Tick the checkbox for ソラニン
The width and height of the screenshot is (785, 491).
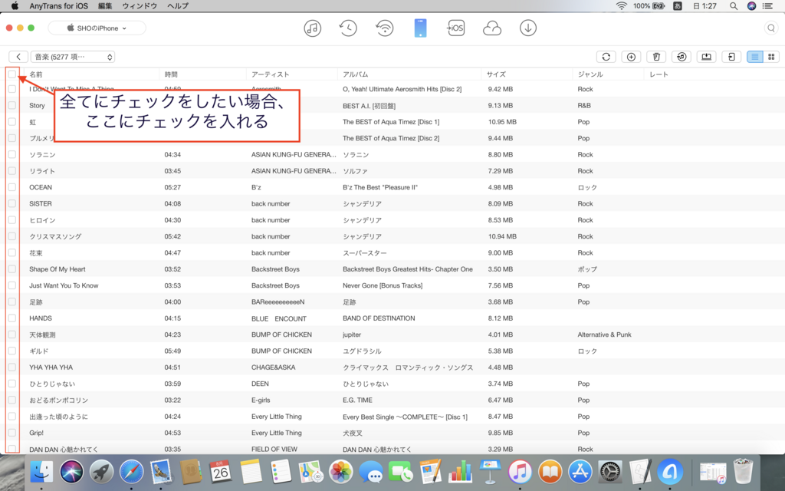[12, 154]
